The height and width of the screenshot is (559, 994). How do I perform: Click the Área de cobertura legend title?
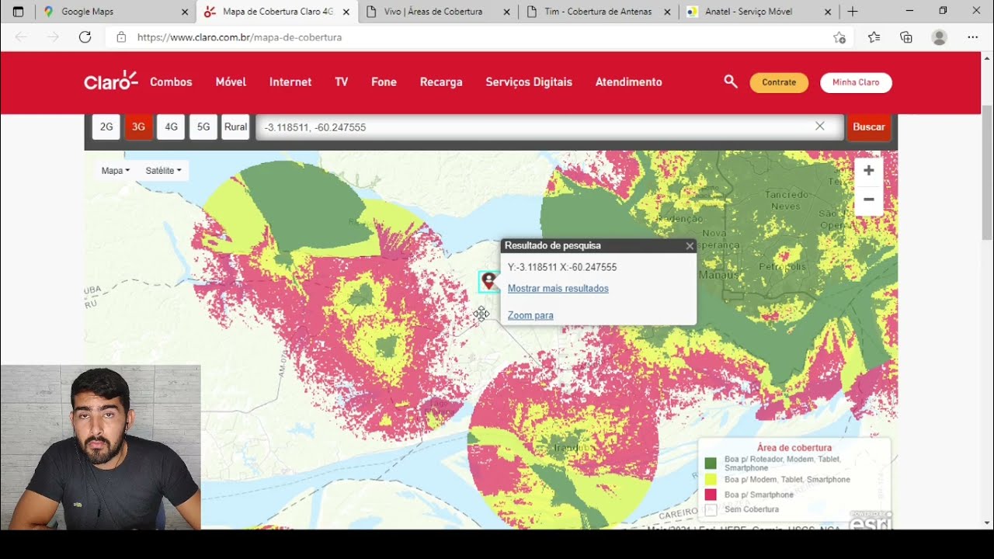[794, 448]
